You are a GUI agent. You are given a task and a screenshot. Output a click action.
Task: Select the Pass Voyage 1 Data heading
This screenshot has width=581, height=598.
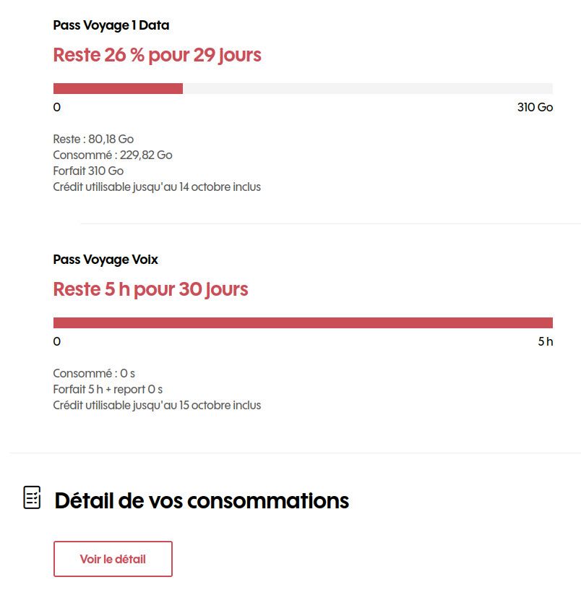tap(111, 25)
